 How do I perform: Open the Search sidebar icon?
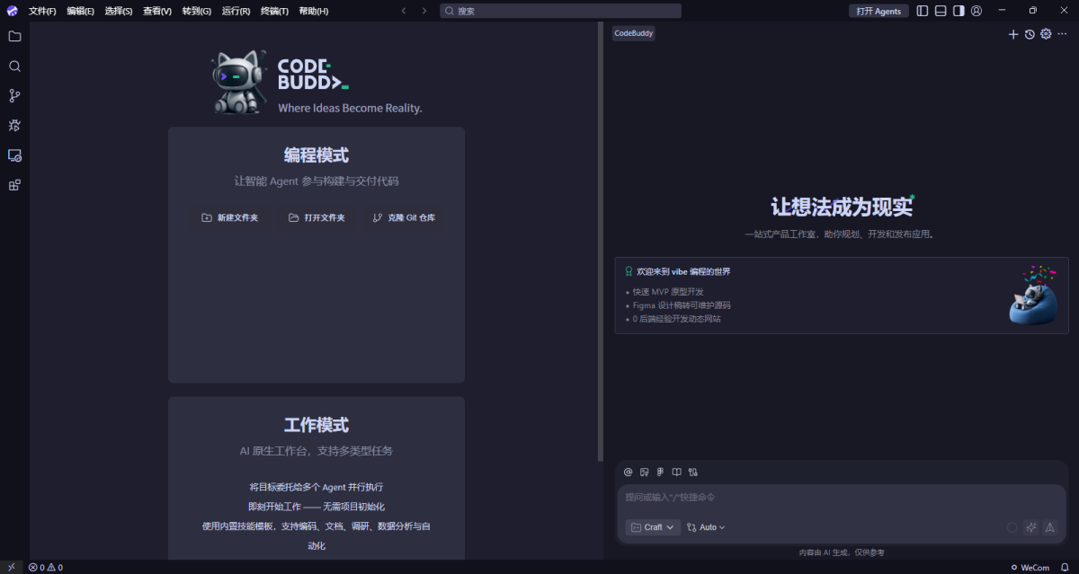[x=13, y=66]
